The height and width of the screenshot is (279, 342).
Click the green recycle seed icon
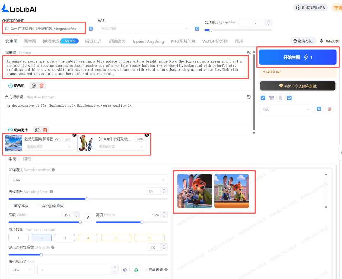pos(136,269)
